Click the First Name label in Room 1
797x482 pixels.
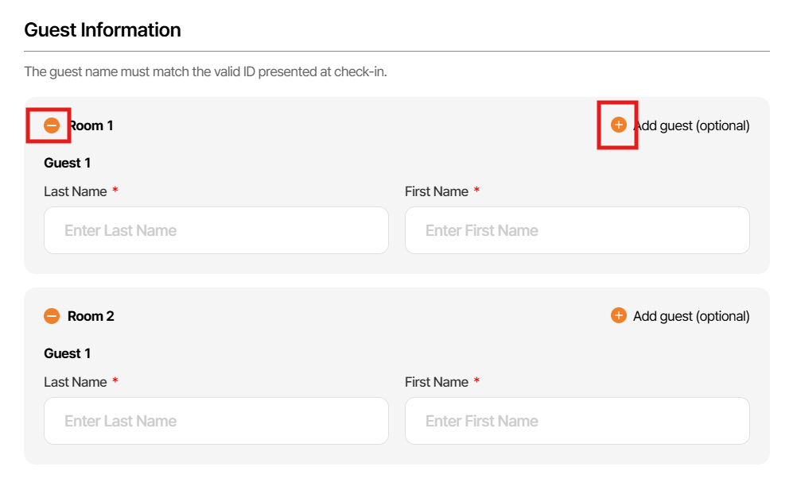click(436, 191)
